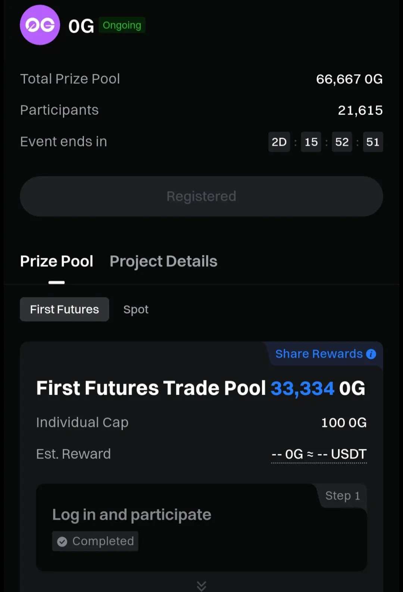The image size is (403, 592).
Task: Click the purple 0G token logo
Action: 40,25
